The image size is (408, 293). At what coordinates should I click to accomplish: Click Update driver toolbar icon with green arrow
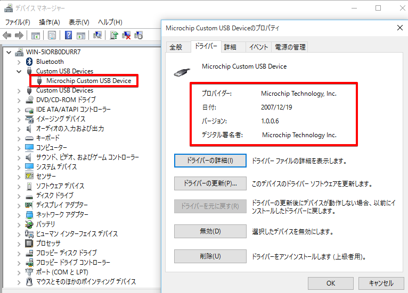113,35
